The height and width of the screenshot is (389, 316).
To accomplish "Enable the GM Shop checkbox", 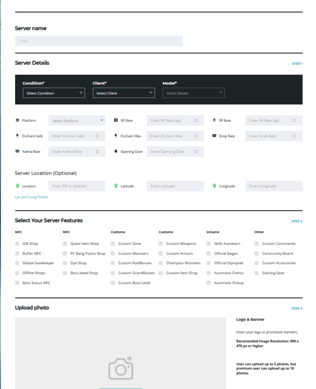I will pos(18,243).
